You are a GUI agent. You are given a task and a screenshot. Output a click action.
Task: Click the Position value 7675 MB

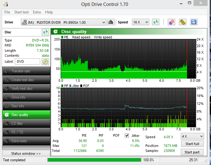[170, 146]
